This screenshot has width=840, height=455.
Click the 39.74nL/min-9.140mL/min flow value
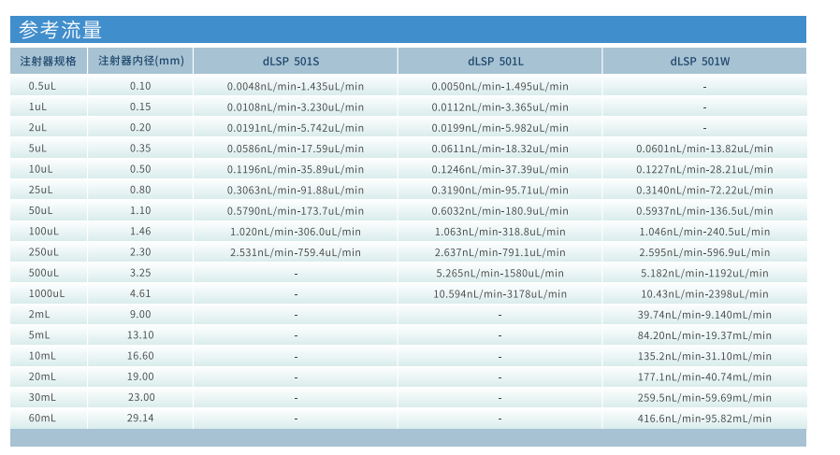point(704,315)
